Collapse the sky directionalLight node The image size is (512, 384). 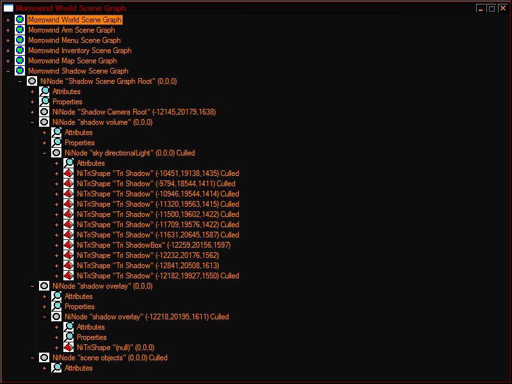(x=44, y=153)
